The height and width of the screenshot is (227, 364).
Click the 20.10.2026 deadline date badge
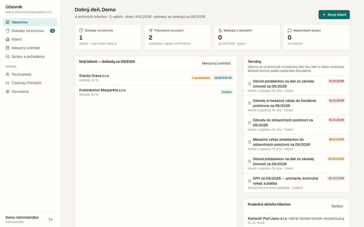336,159
